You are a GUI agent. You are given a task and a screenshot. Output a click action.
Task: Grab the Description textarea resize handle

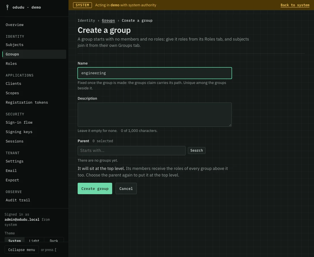230,125
